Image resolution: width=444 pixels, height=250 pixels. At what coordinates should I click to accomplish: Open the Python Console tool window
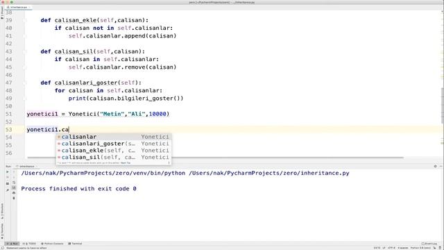52,244
